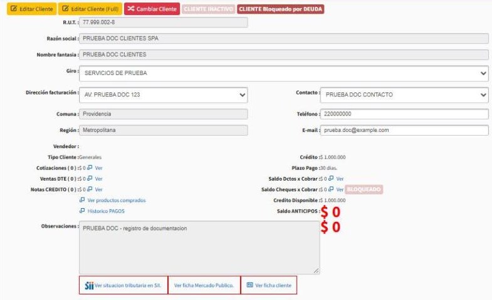This screenshot has height=300, width=492.
Task: Open Ver situacion tributaria en SII
Action: coord(123,285)
